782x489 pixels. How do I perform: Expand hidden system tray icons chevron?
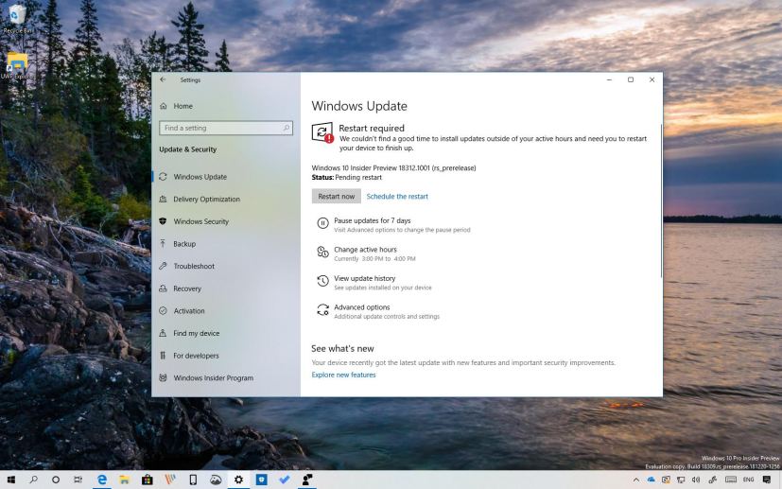coord(636,480)
